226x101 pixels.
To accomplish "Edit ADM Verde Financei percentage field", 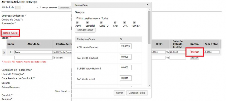I will pos(126,46).
